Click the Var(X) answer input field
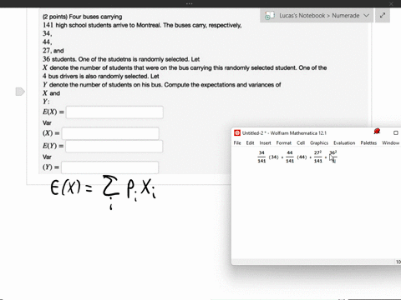This screenshot has width=401, height=300. [x=110, y=133]
